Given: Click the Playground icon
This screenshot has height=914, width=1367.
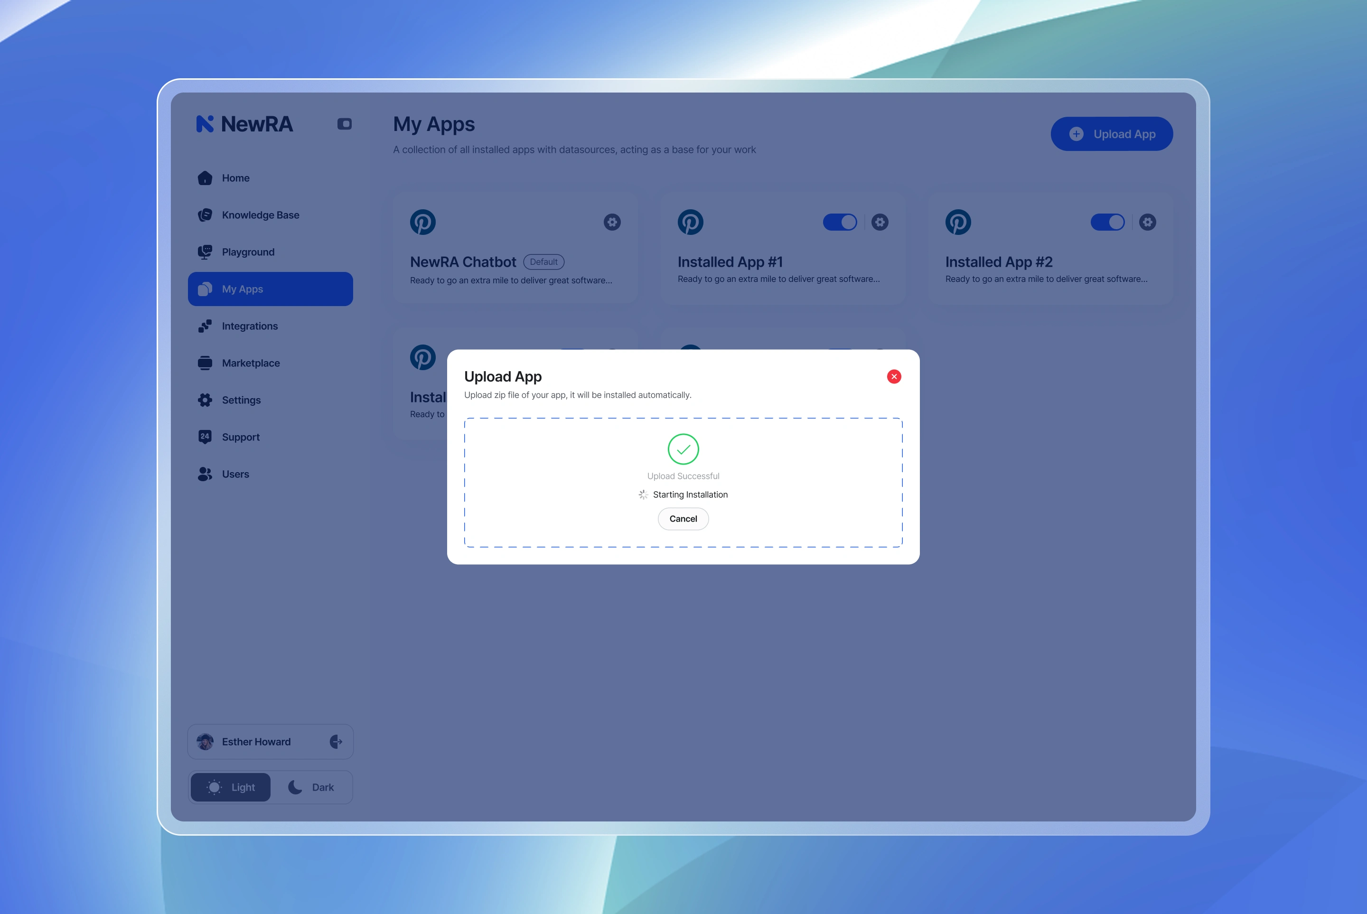Looking at the screenshot, I should (x=205, y=252).
